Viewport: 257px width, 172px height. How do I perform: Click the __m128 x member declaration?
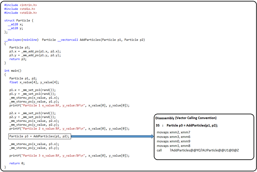(x=15, y=24)
